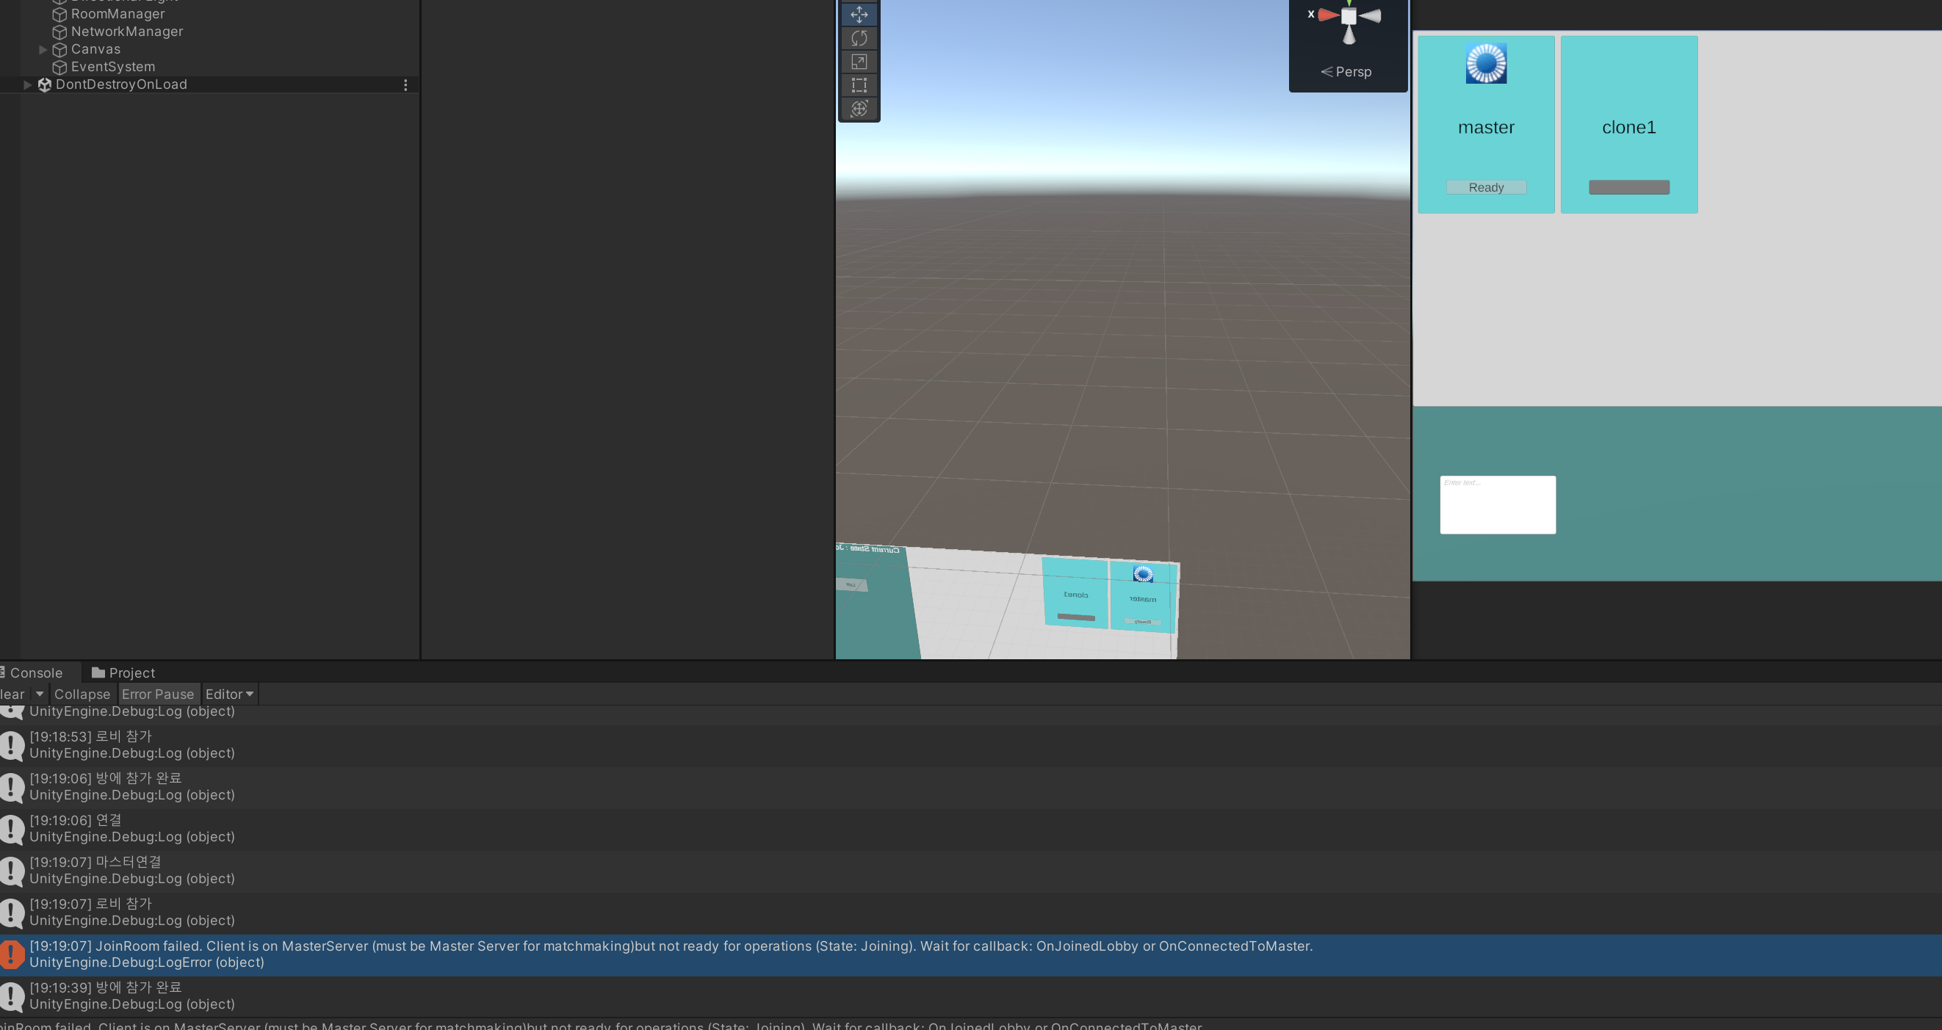Expand the DontDestroyOnLoad scene
1942x1030 pixels.
coord(27,84)
